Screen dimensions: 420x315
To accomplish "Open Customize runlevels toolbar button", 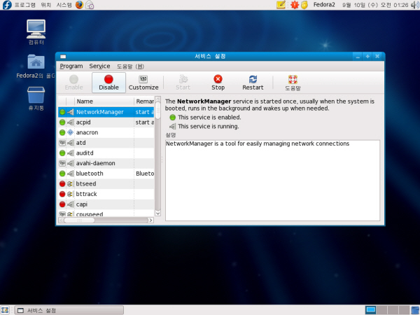I will 143,83.
